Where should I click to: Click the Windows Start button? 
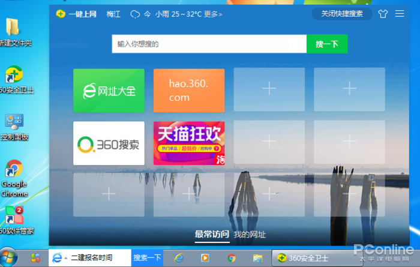tap(10, 257)
